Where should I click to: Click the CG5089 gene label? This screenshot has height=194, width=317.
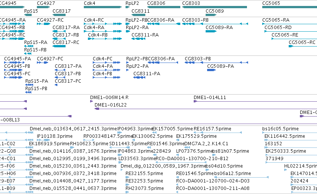coord(215,11)
